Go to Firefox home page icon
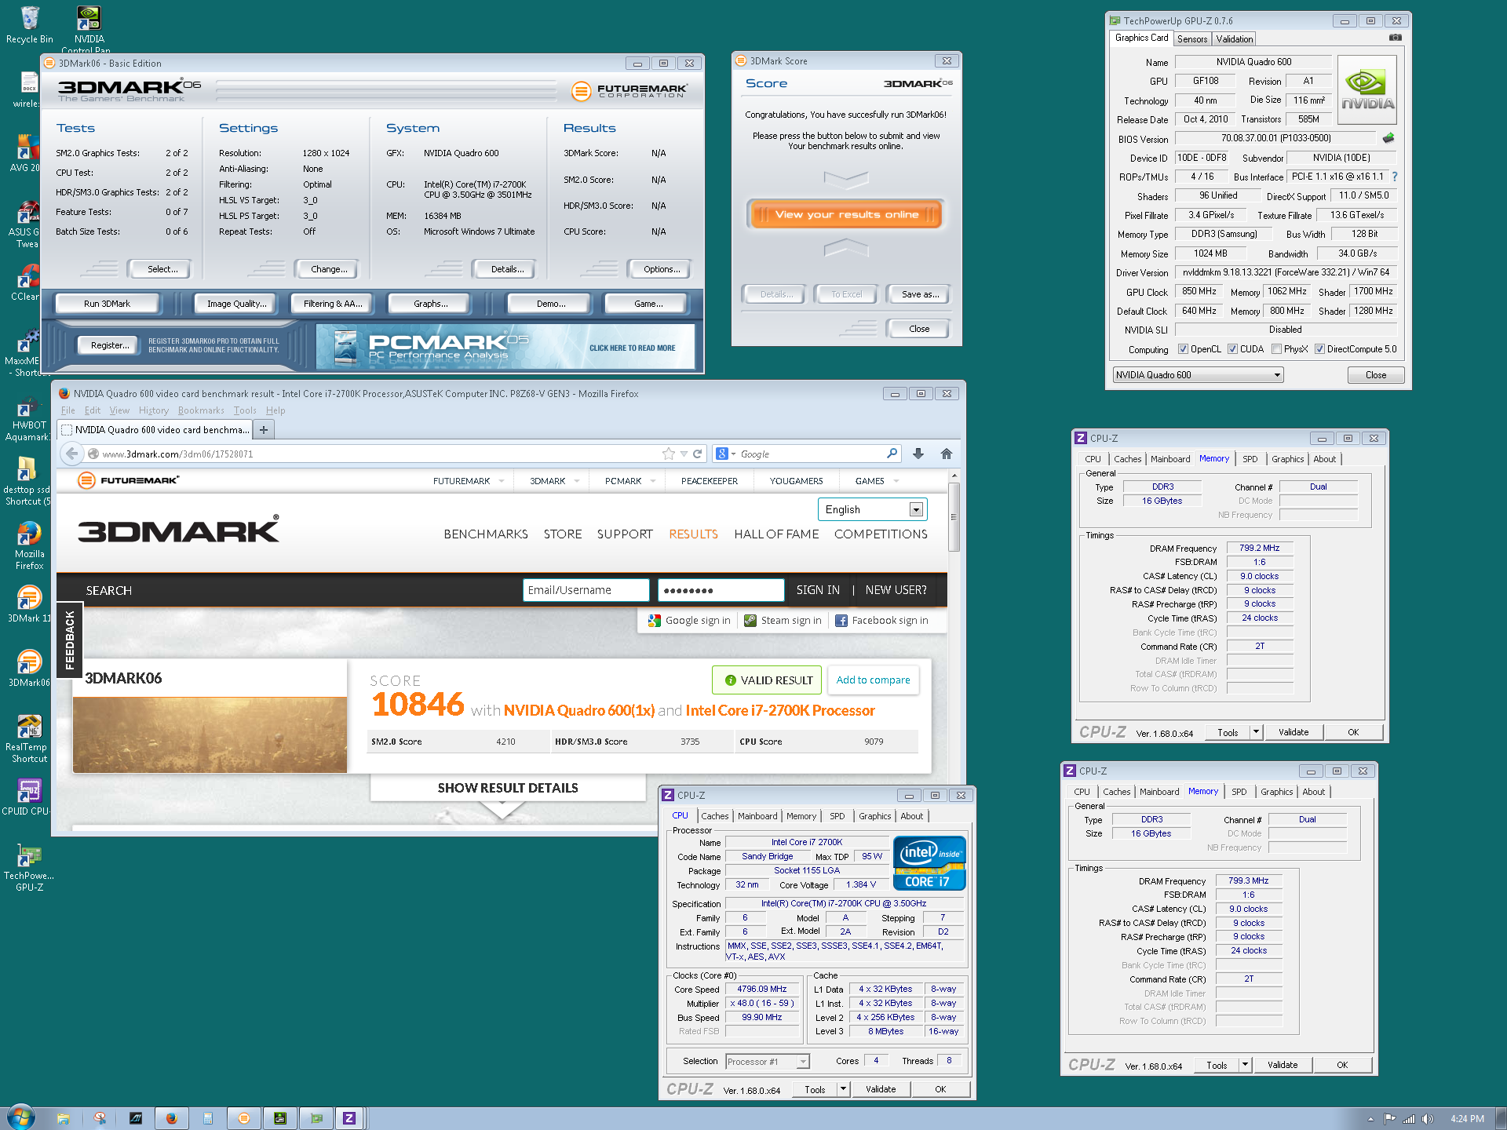 pyautogui.click(x=946, y=454)
